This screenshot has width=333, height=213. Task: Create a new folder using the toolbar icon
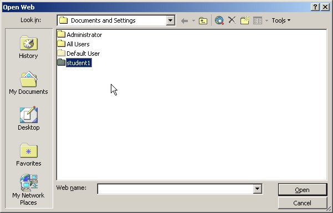[x=245, y=20]
